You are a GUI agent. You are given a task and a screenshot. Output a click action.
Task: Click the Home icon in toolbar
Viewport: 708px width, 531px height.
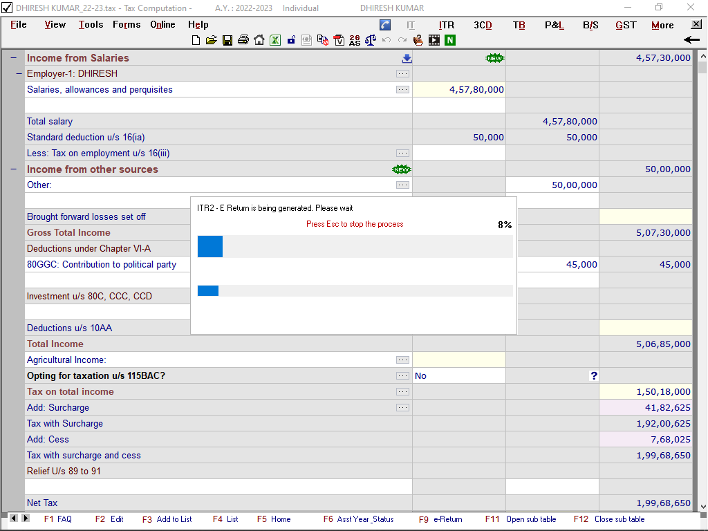[x=259, y=40]
